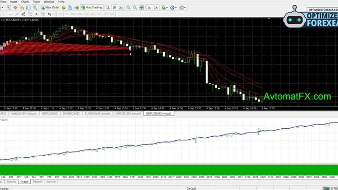Switch to the EURUSD,M15 chart tab

71,113
